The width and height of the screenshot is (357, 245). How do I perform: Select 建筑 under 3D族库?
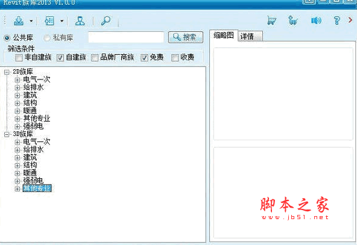click(x=30, y=158)
